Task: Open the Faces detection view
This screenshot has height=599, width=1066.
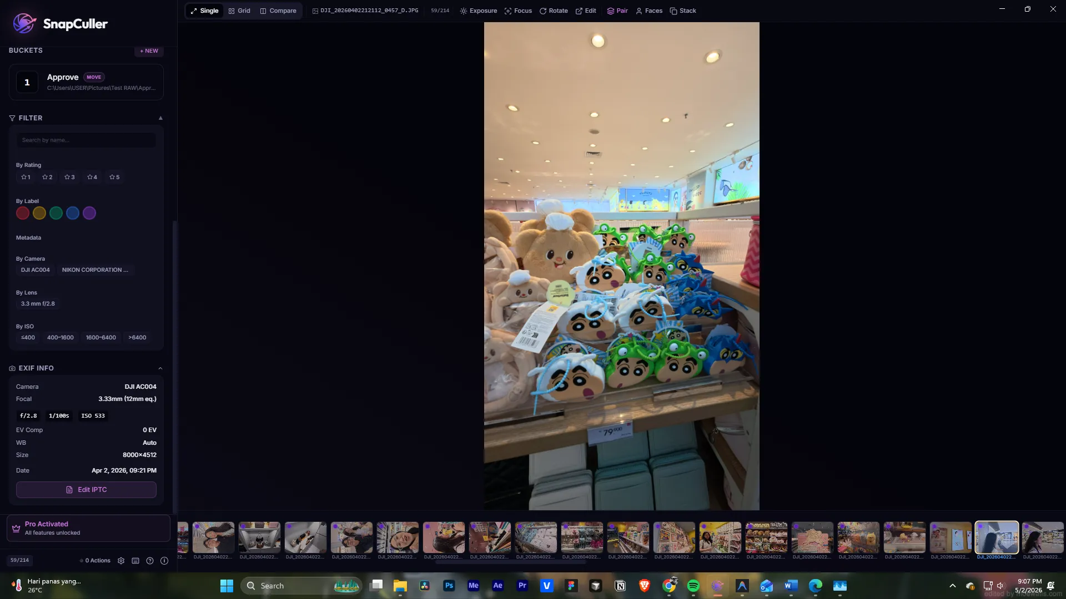Action: tap(649, 11)
